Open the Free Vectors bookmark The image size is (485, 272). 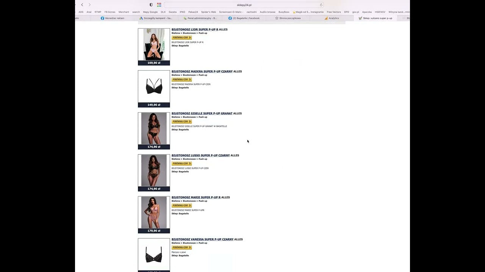tap(334, 12)
